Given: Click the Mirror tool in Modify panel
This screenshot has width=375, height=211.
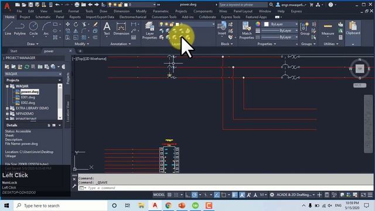Looking at the screenshot, I should coord(76,31).
